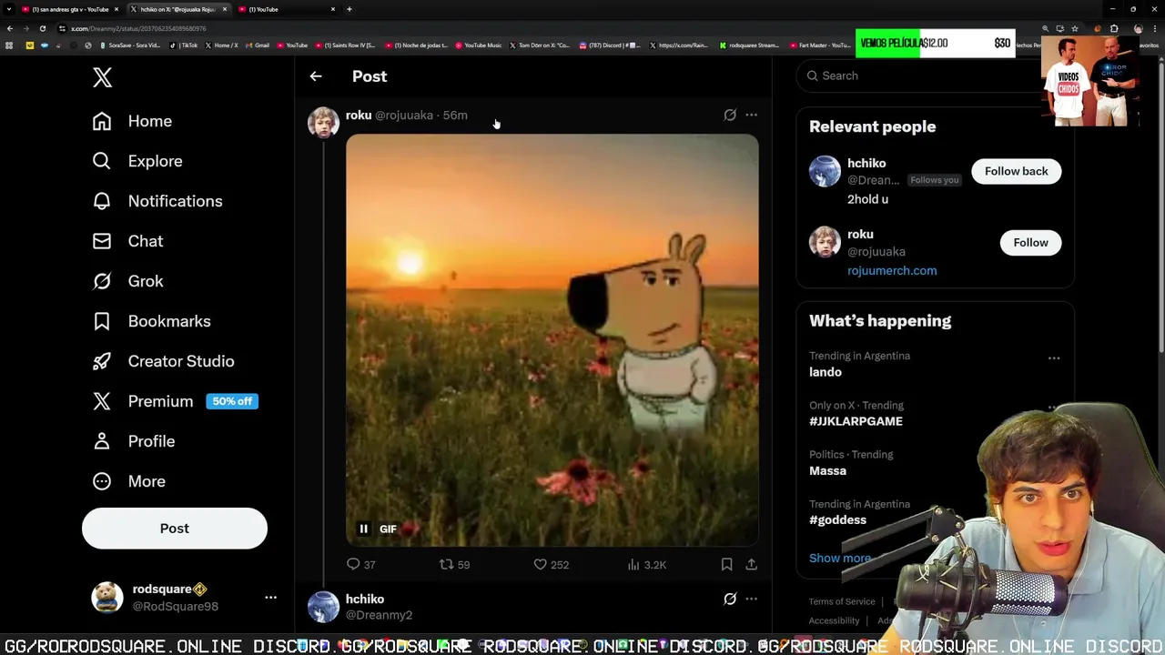Follow roku in Relevant people
Screen dimensions: 1165x655
point(1030,242)
